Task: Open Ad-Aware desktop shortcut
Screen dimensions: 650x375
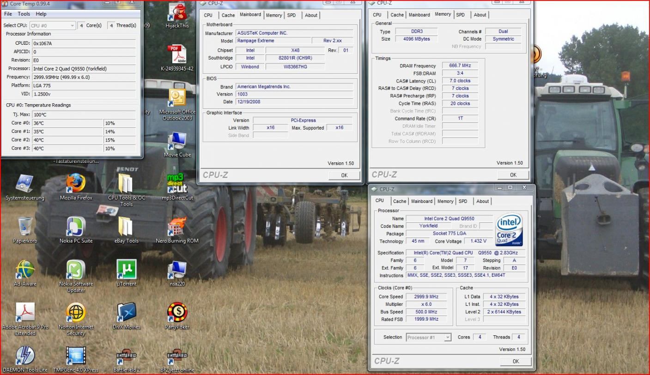Action: (x=25, y=273)
